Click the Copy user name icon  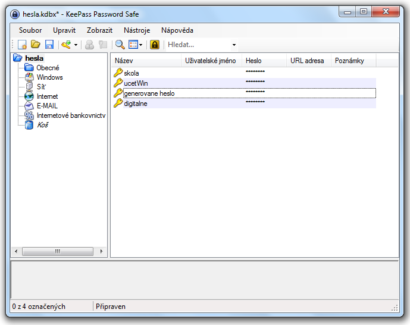coord(89,45)
